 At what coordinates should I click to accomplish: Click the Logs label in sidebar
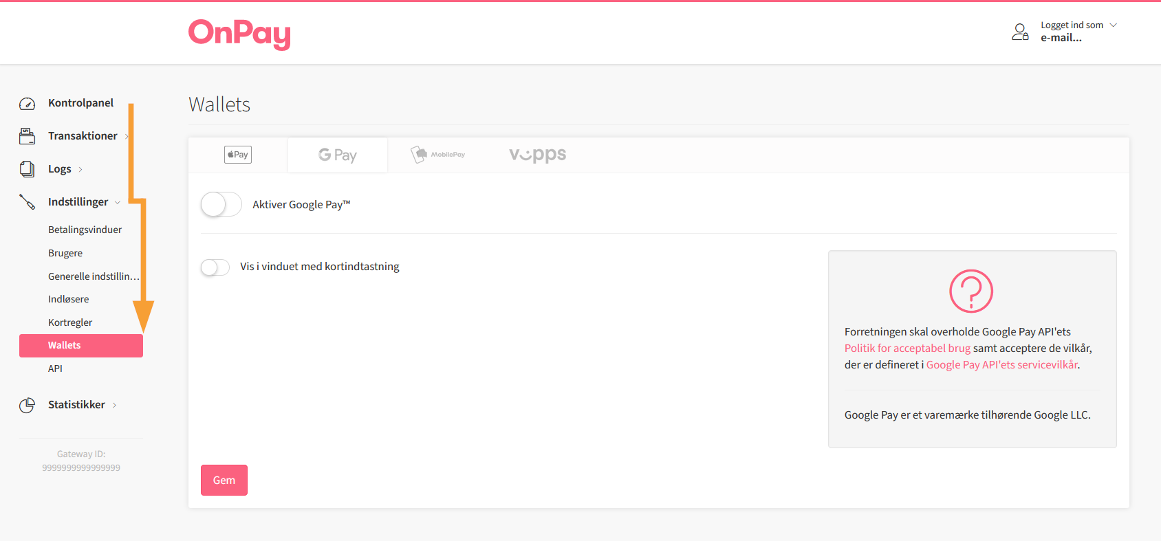(60, 169)
